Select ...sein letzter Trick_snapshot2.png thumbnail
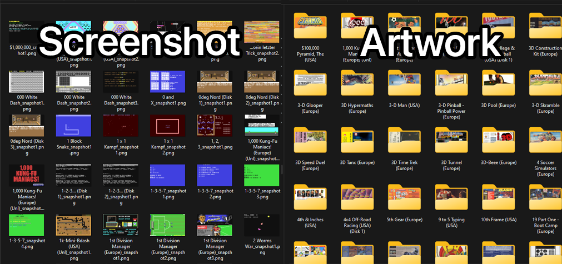Screen dimensions: 562x264 click(x=262, y=32)
